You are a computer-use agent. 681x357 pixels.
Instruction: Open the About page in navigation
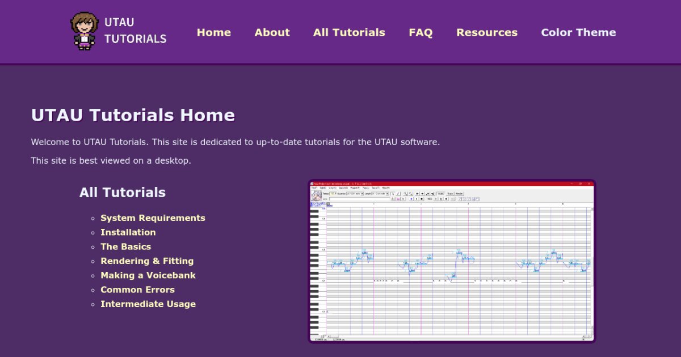pyautogui.click(x=272, y=32)
